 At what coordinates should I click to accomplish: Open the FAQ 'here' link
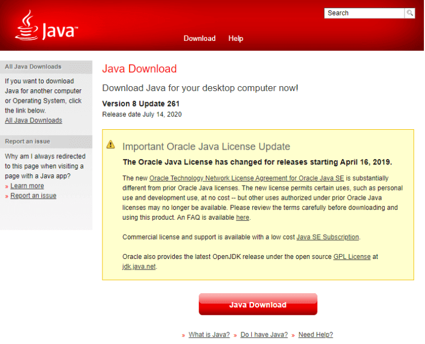point(242,218)
